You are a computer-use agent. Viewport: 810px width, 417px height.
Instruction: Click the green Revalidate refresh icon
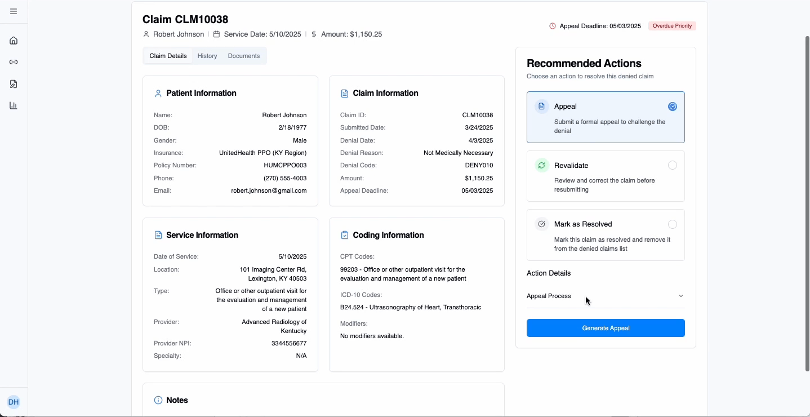tap(541, 165)
